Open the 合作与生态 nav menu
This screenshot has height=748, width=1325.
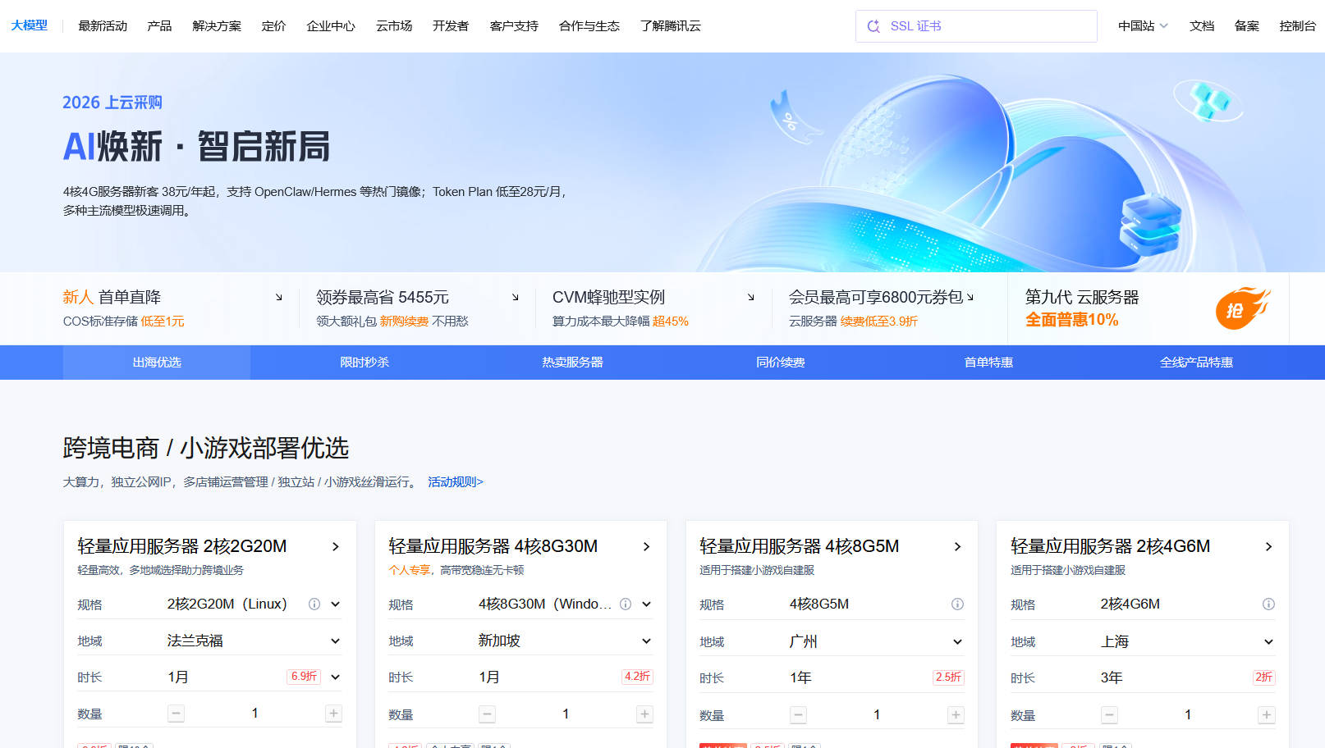coord(589,26)
